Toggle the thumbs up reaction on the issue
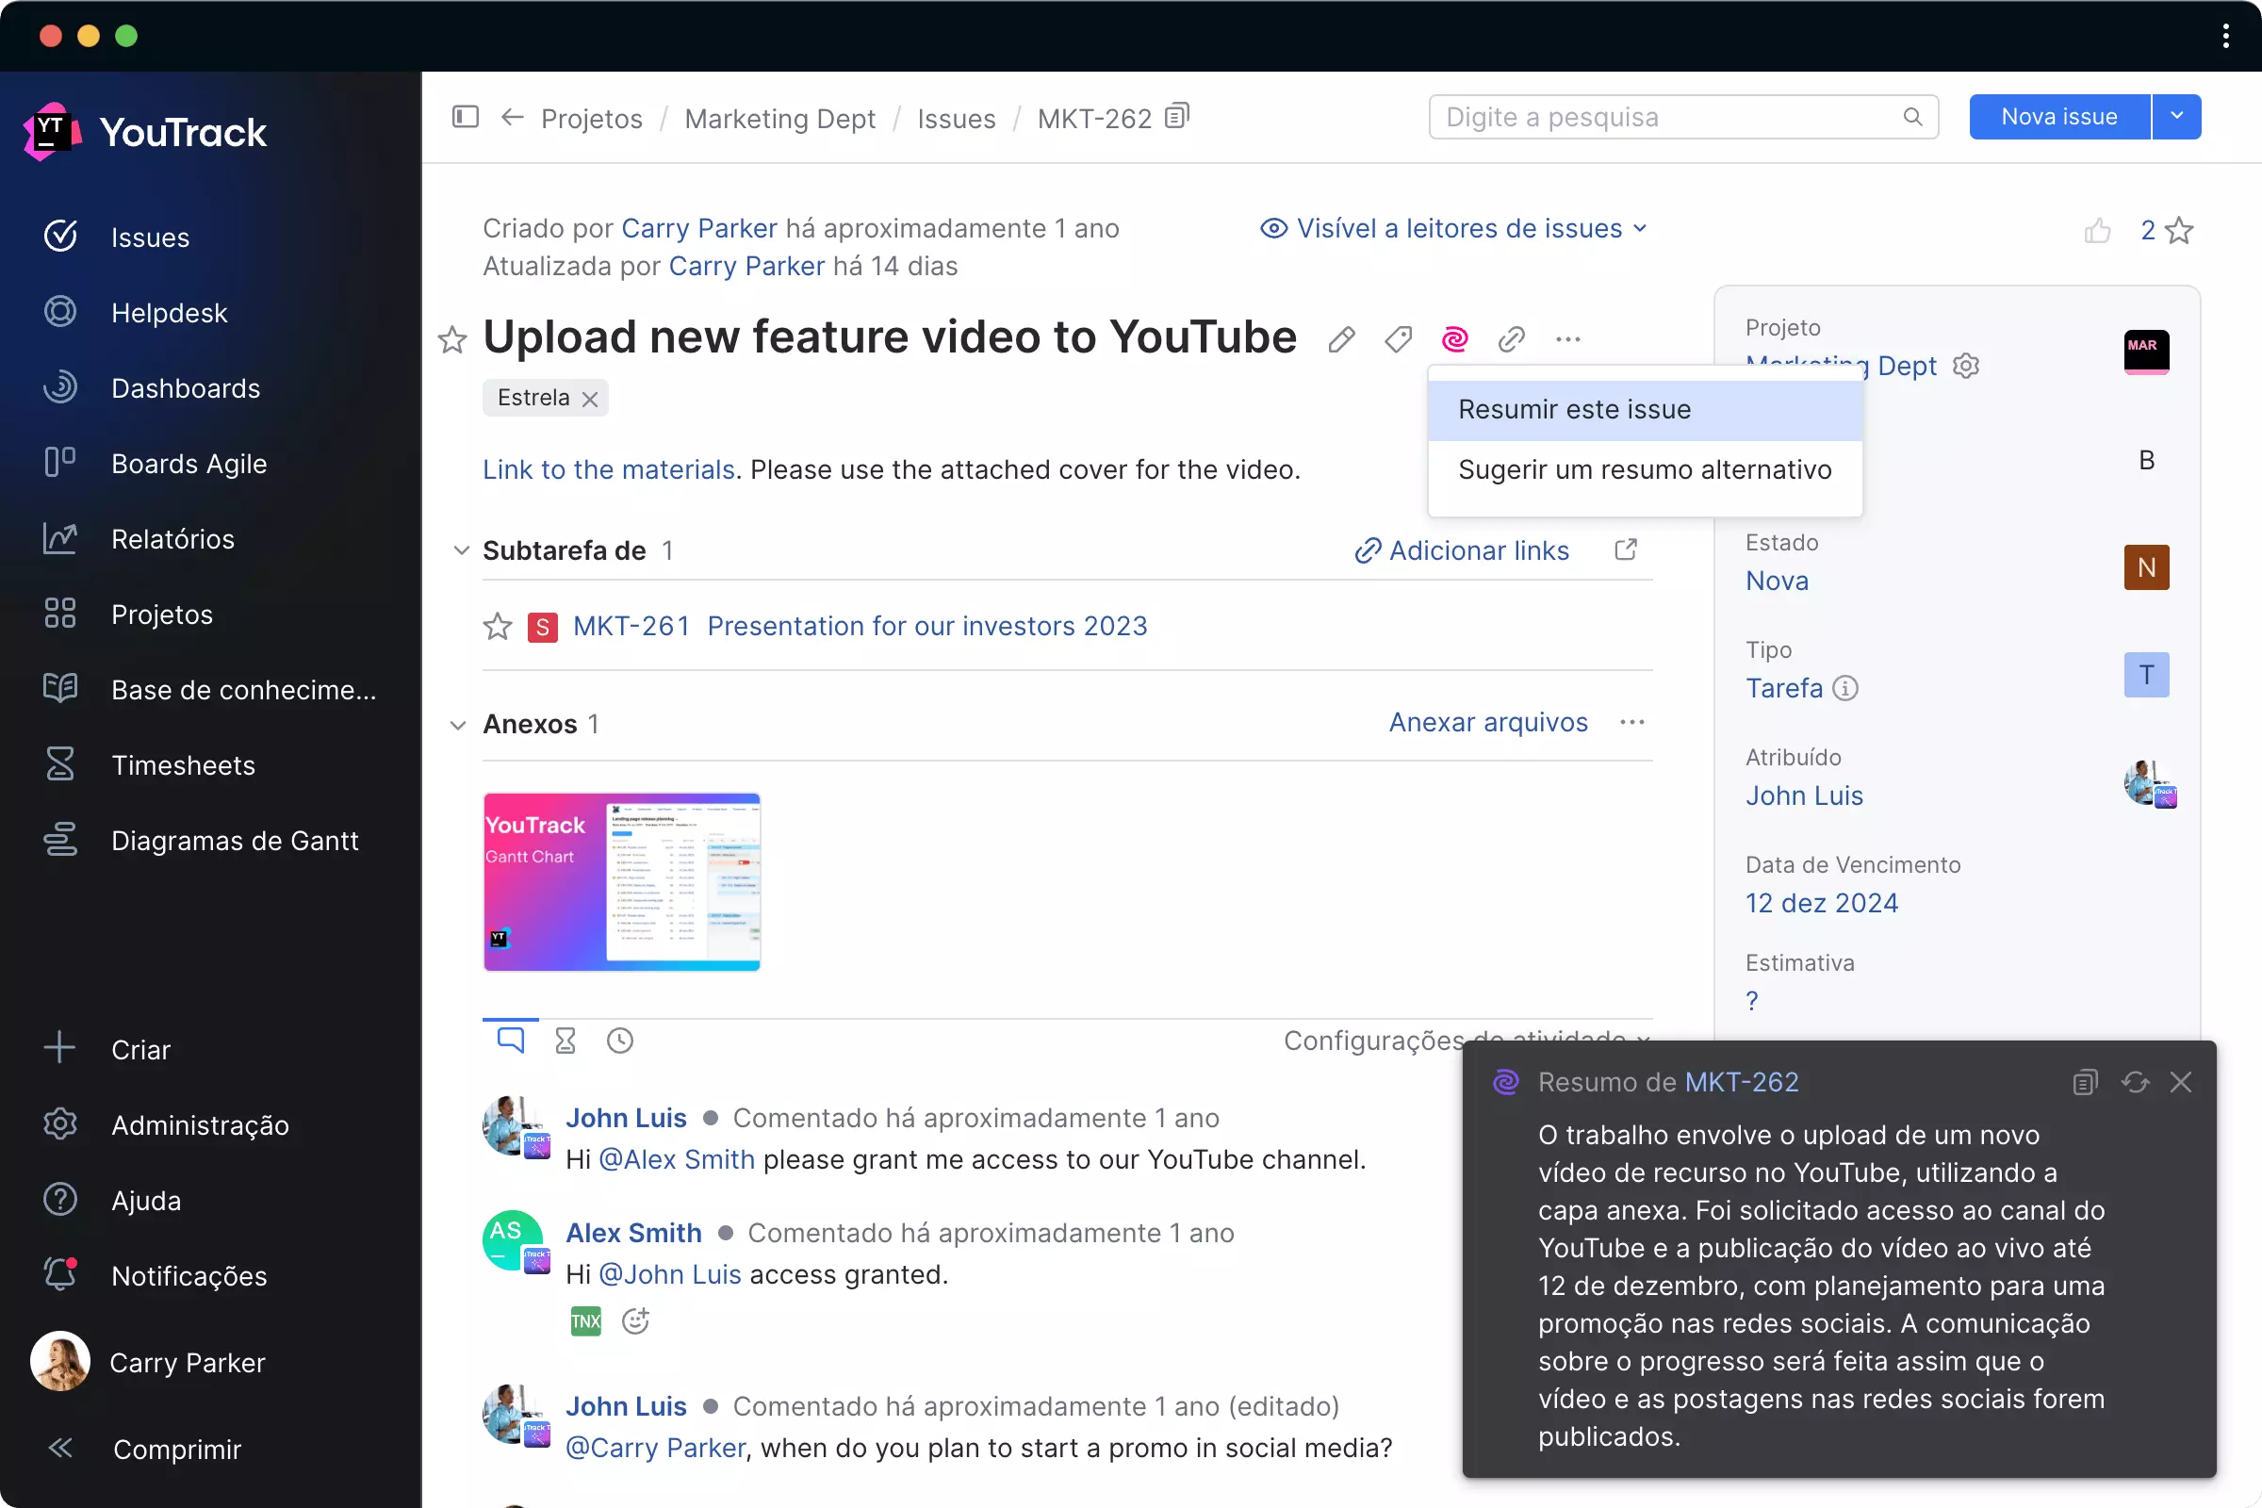 (x=2099, y=230)
